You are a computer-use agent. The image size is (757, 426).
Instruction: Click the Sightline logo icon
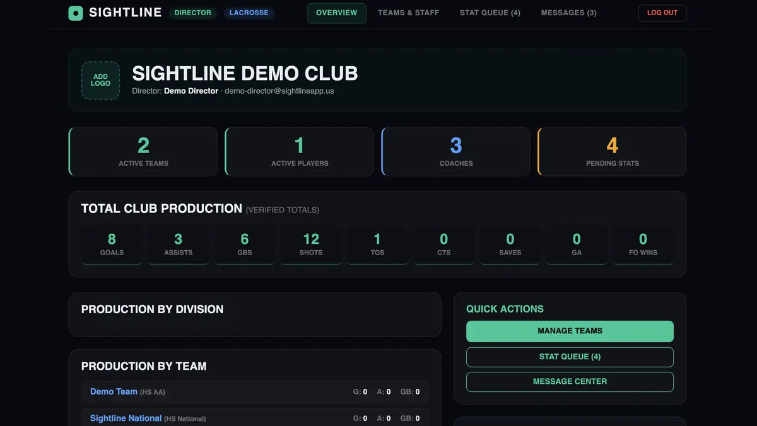tap(76, 13)
